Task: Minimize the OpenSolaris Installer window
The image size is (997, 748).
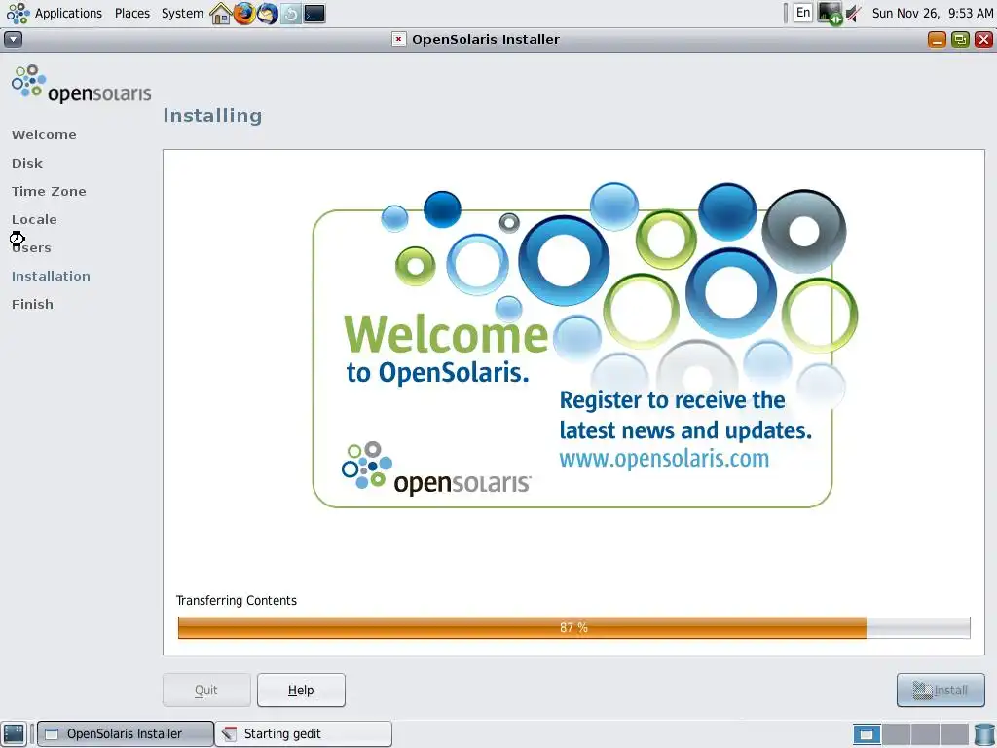Action: (938, 39)
